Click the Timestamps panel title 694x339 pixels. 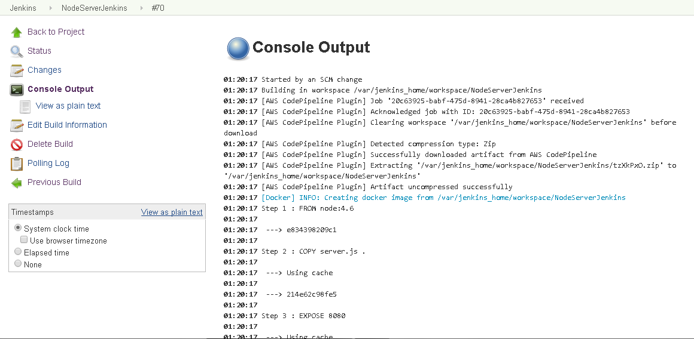[32, 212]
